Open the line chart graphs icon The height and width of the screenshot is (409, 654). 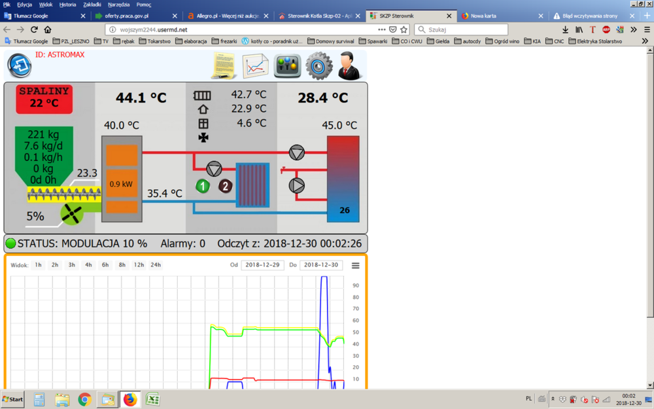(256, 66)
